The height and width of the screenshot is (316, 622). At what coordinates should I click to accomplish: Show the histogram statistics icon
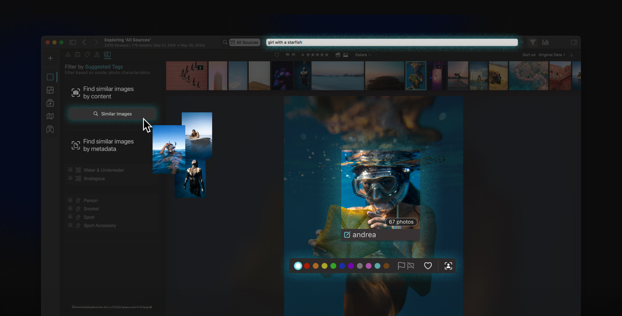(x=545, y=42)
